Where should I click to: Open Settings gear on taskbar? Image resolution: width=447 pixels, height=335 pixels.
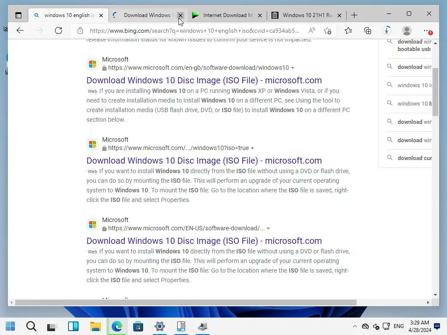point(160,326)
